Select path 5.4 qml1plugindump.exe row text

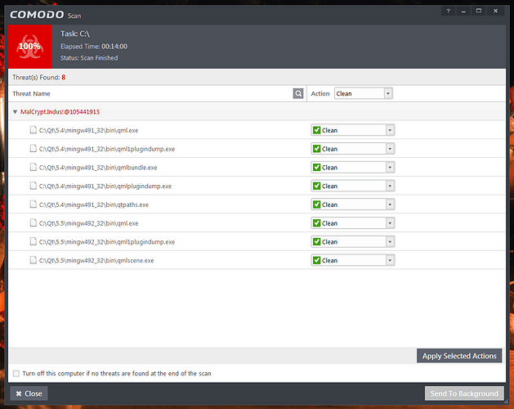[x=107, y=149]
